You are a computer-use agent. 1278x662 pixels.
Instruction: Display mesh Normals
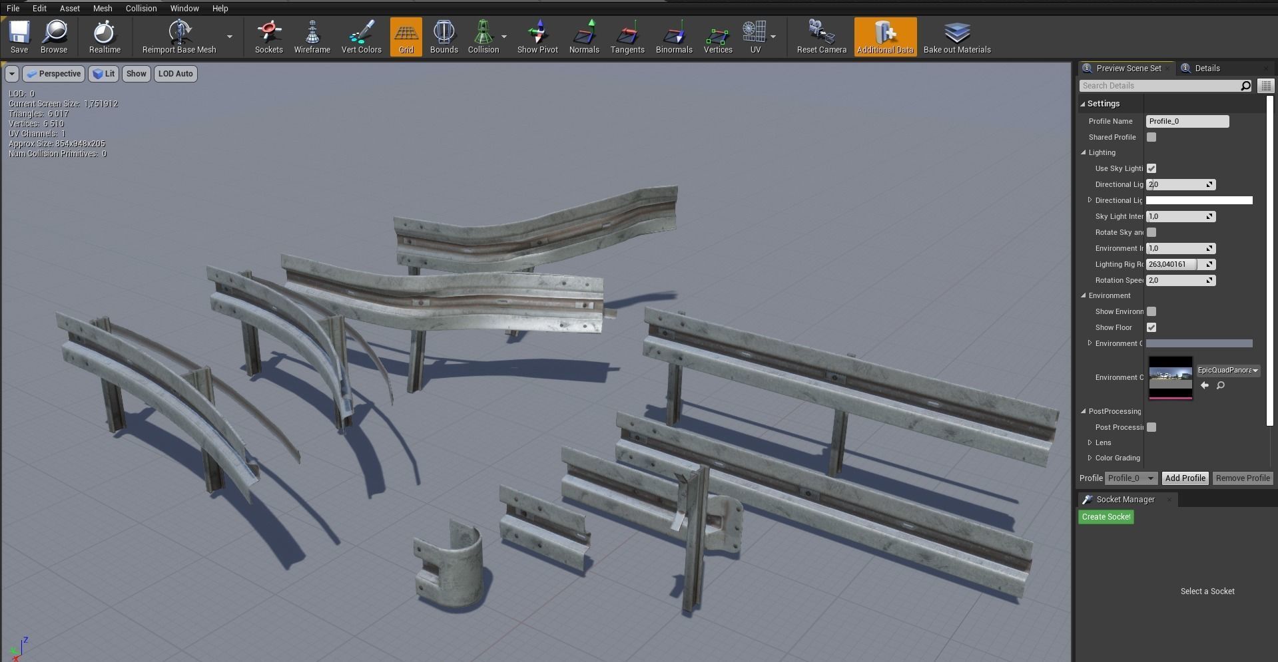click(x=584, y=37)
